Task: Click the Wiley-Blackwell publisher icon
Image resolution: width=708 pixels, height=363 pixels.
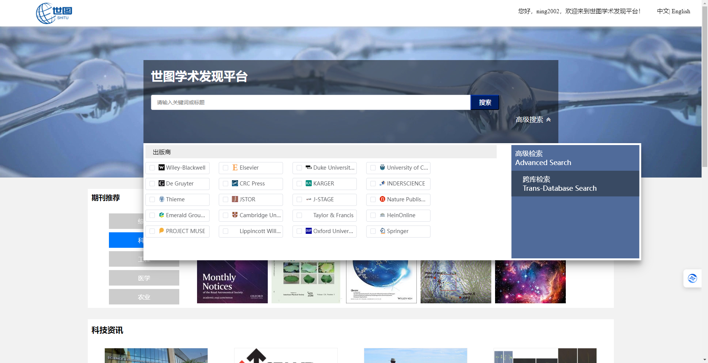Action: (x=161, y=167)
